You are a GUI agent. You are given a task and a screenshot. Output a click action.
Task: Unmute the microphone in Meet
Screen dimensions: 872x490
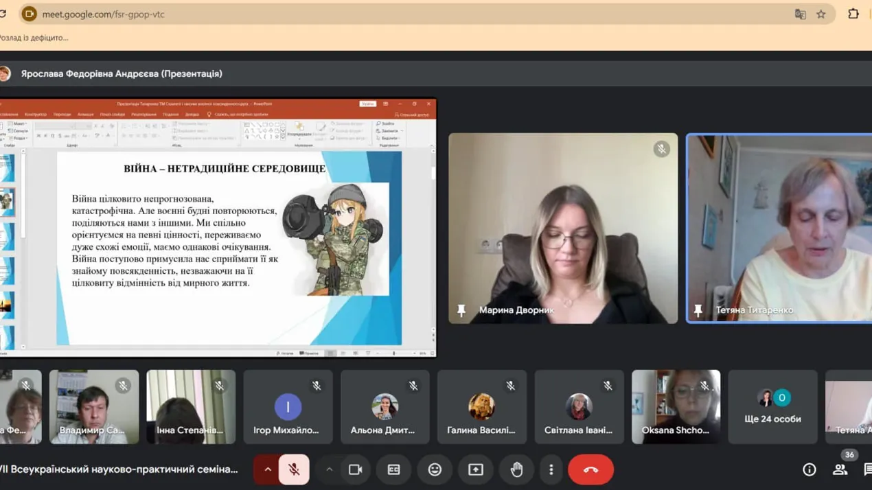293,469
